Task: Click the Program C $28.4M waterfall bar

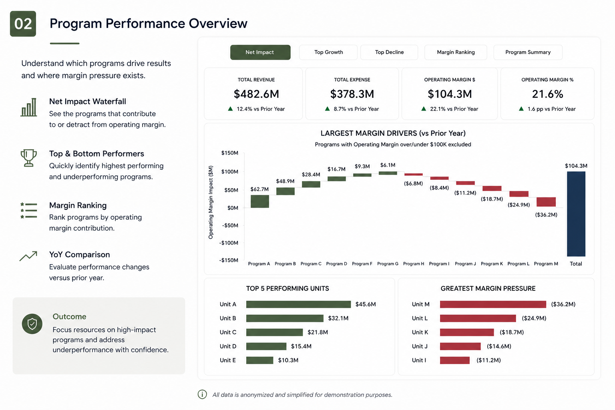Action: point(311,184)
